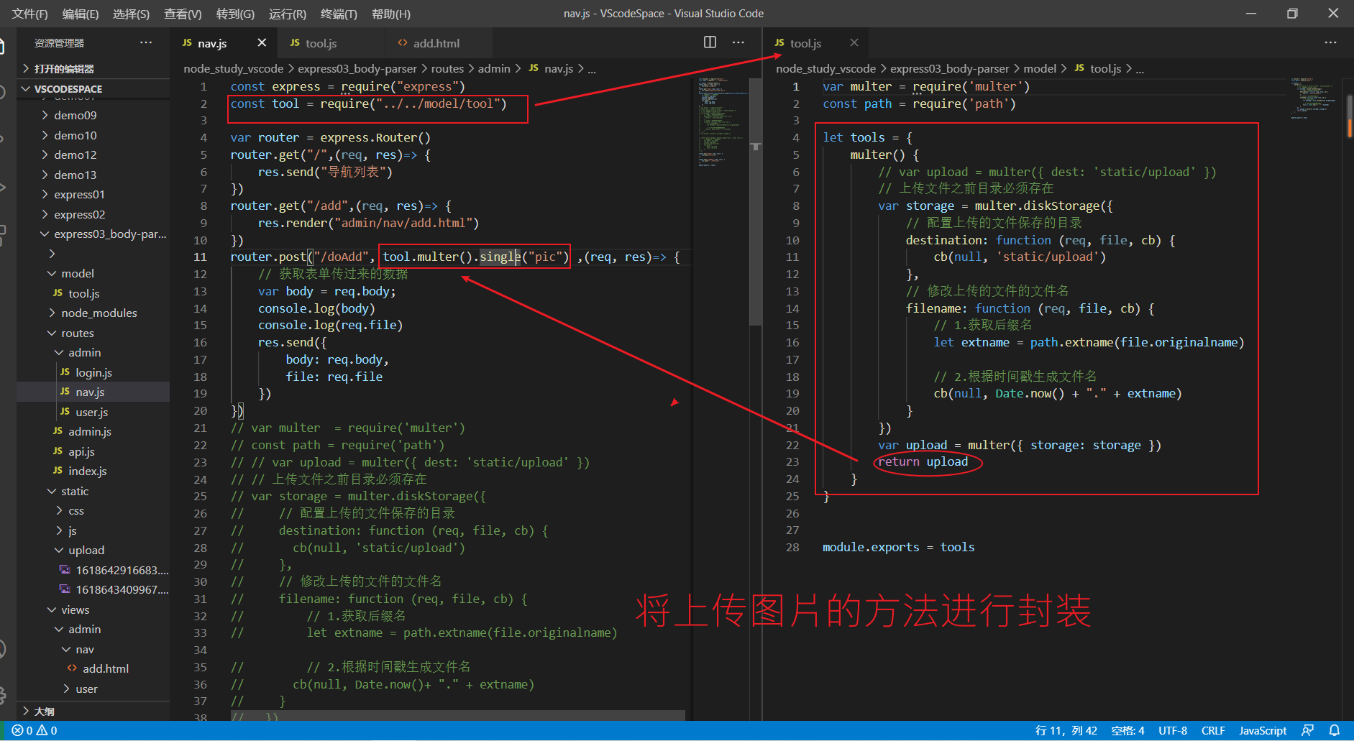This screenshot has width=1354, height=741.
Task: Open more actions for right editor group
Action: point(1330,42)
